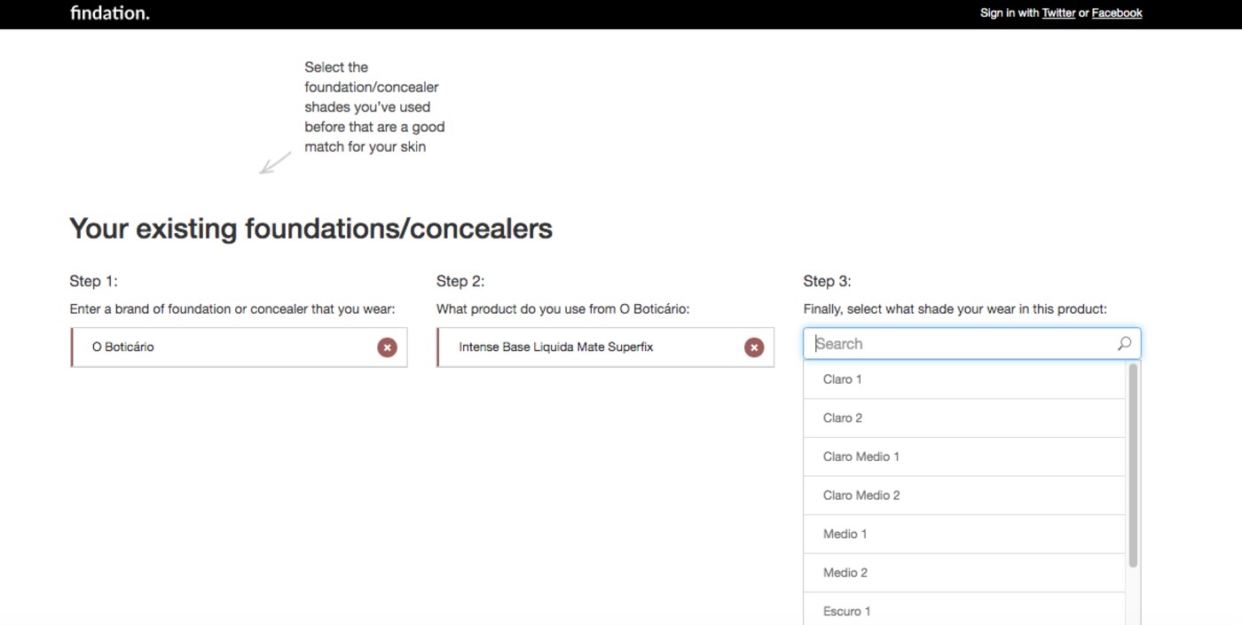This screenshot has height=625, width=1242.
Task: Clear the O Boticário brand selection
Action: tap(387, 348)
